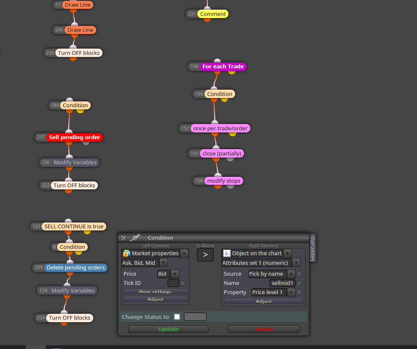Click yellow output port of Condition 159

coord(224,99)
